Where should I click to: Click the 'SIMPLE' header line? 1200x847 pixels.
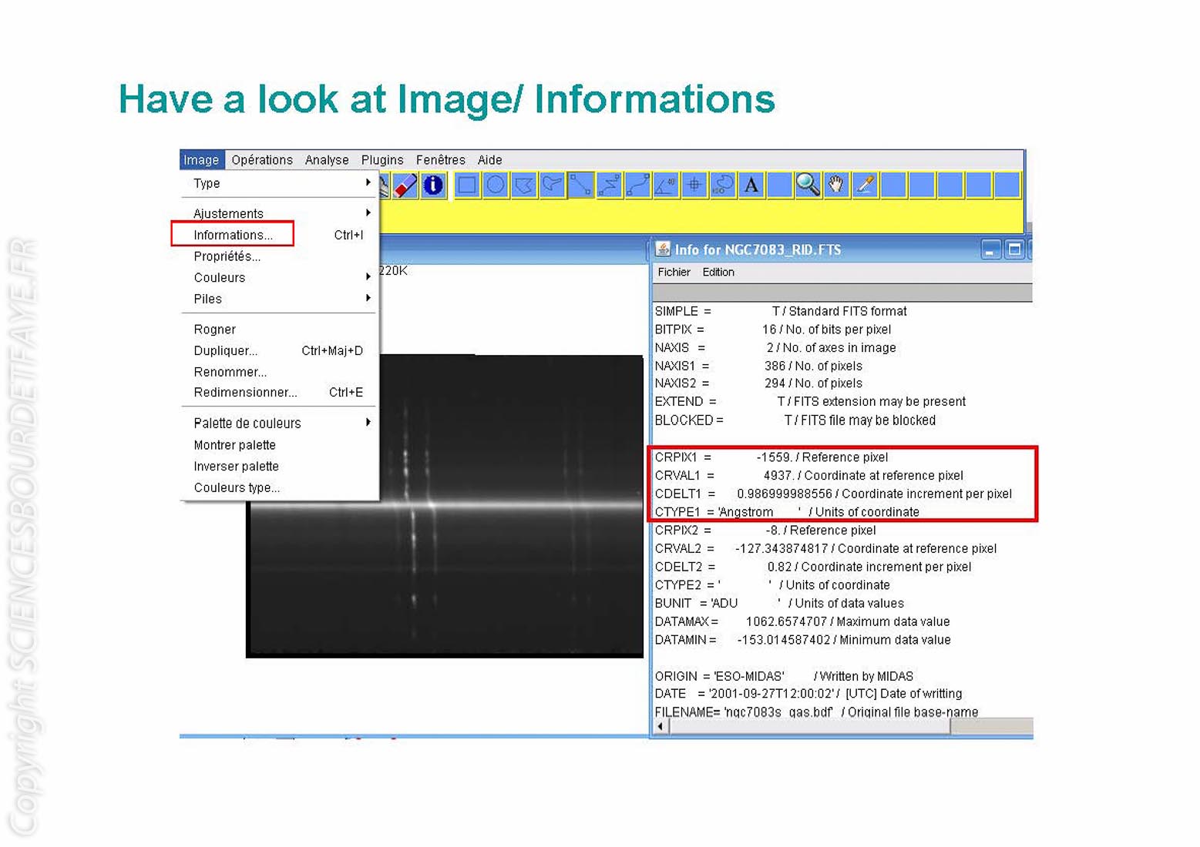(x=781, y=311)
